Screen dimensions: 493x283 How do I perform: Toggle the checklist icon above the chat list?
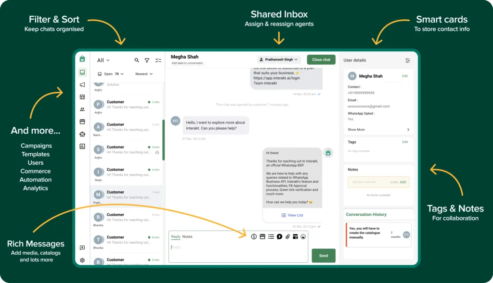coord(158,60)
